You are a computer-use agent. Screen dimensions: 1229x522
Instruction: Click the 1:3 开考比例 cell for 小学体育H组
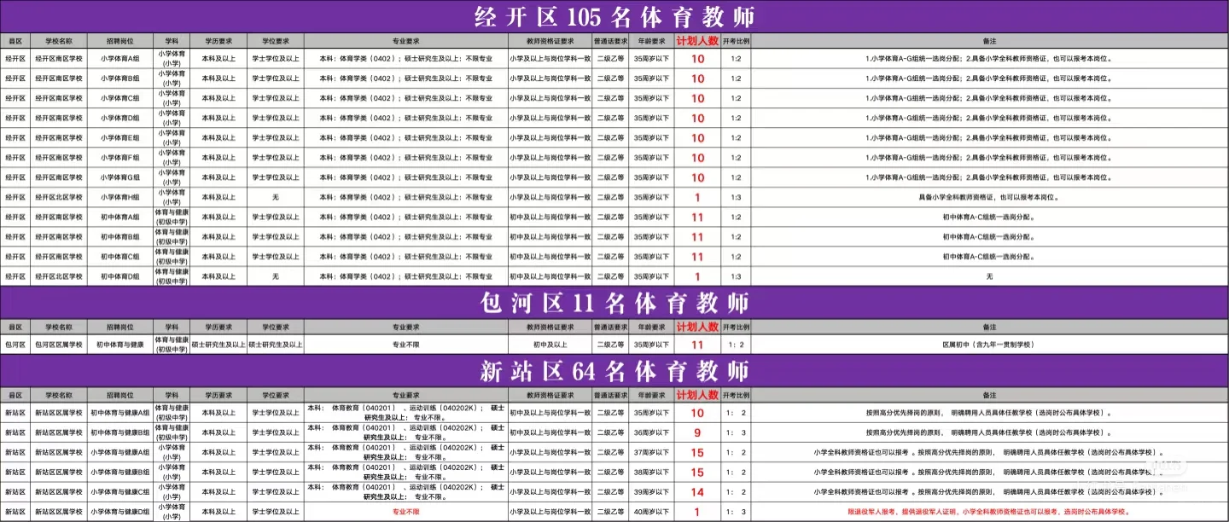(x=736, y=196)
